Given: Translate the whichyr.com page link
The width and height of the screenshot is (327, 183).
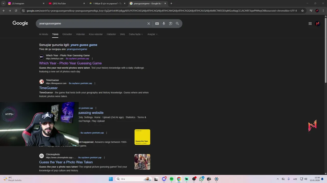Looking at the screenshot, I should coord(77,59).
